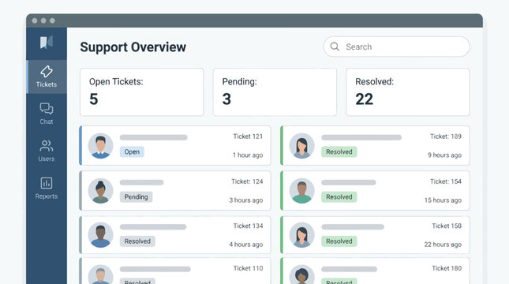The height and width of the screenshot is (284, 509).
Task: Click the 'Ticket: 154' label
Action: tap(446, 181)
